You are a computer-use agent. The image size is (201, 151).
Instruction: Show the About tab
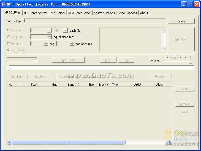(x=144, y=13)
